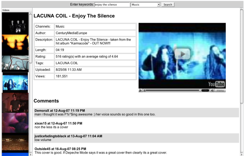Select the concert crowd thumbnail
This screenshot has height=156, width=244.
(x=15, y=143)
